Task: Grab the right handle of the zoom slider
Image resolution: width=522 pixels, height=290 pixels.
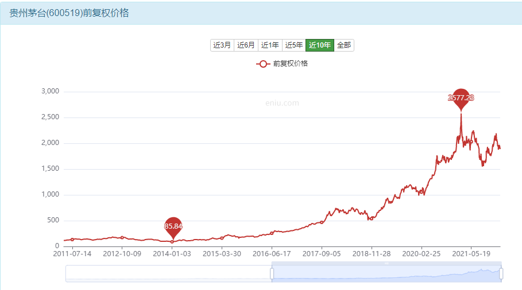Action: point(501,274)
